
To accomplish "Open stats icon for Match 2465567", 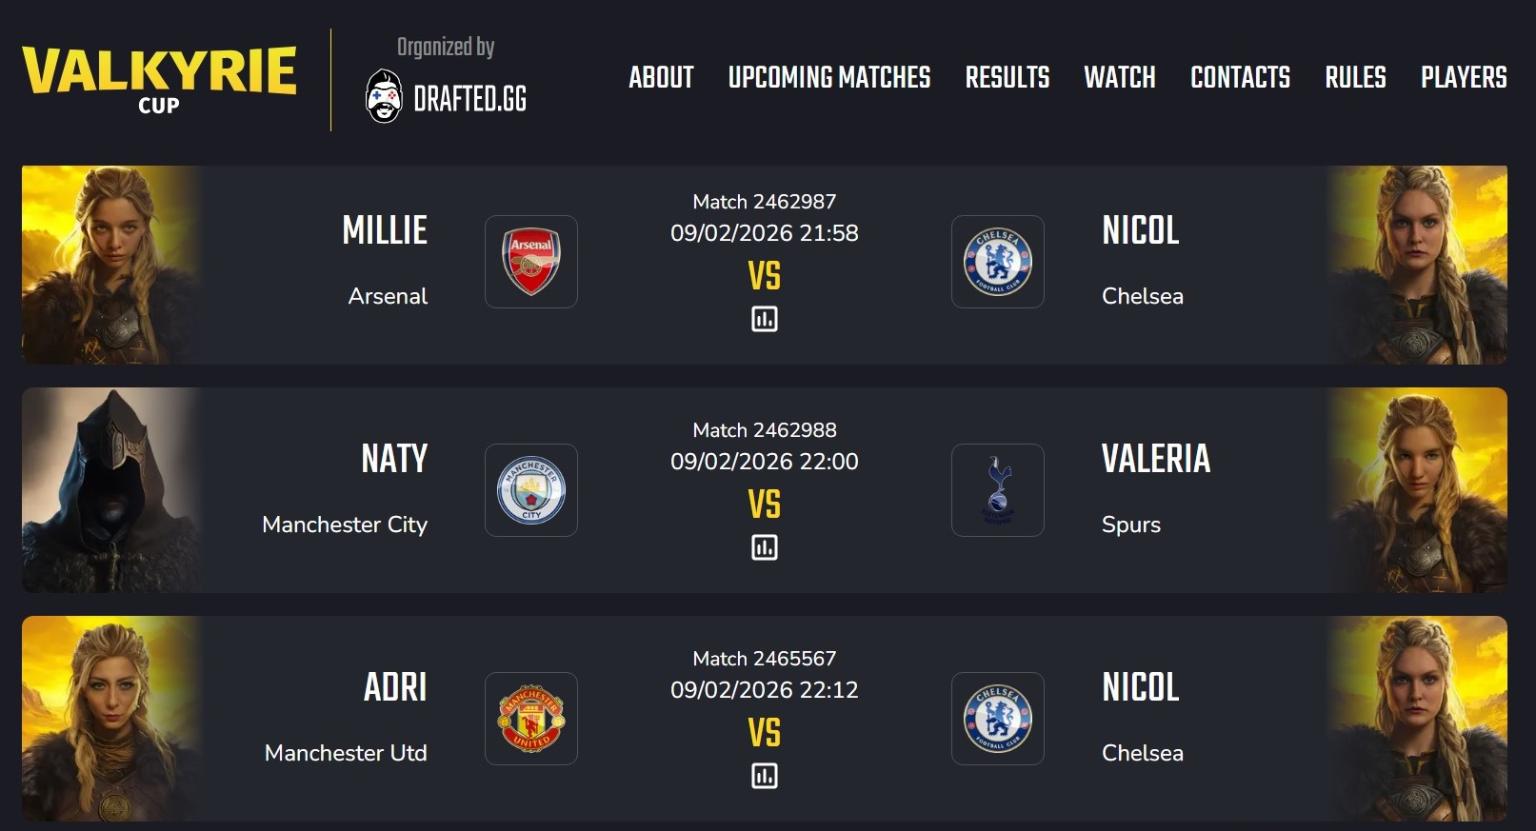I will coord(765,776).
